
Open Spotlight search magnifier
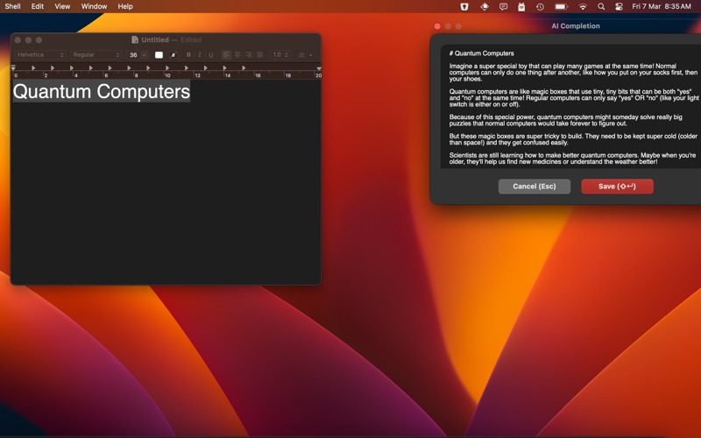[x=601, y=7]
